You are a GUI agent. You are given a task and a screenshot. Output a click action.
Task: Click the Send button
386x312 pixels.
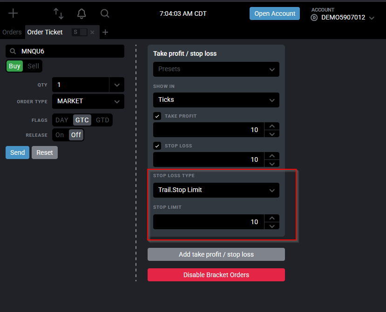[x=18, y=153]
